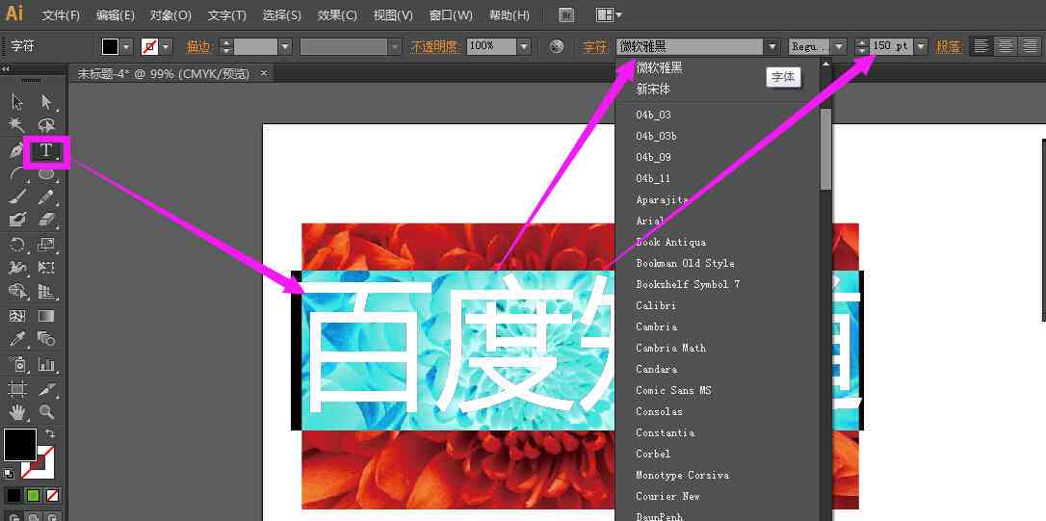Viewport: 1046px width, 521px height.
Task: Open the Recolor Artwork button
Action: 557,46
